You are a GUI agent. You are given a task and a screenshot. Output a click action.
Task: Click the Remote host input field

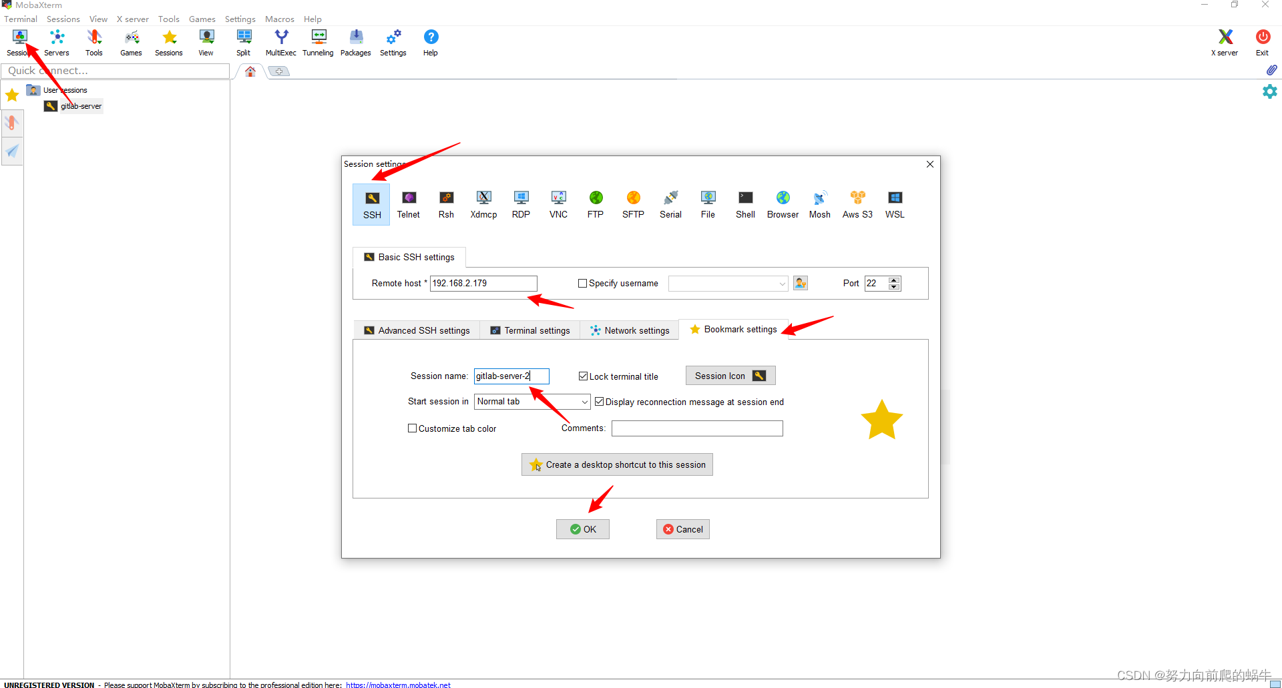(x=483, y=284)
